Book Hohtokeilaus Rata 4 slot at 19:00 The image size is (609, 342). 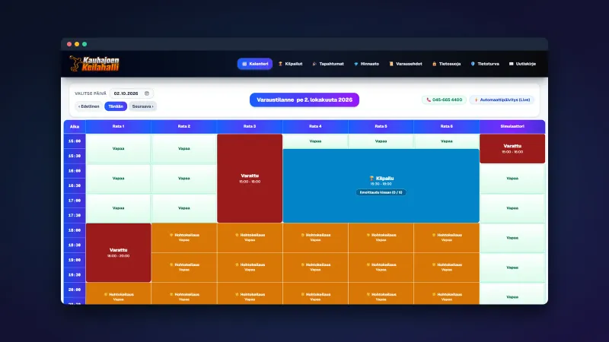tap(315, 268)
